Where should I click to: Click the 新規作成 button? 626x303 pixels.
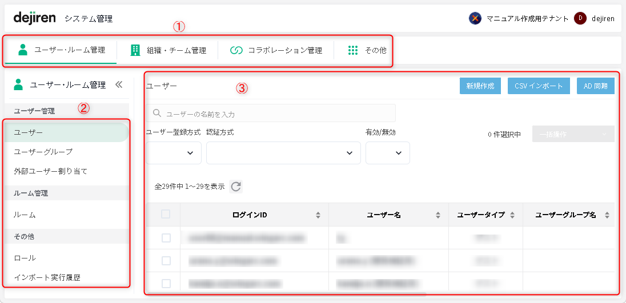480,86
